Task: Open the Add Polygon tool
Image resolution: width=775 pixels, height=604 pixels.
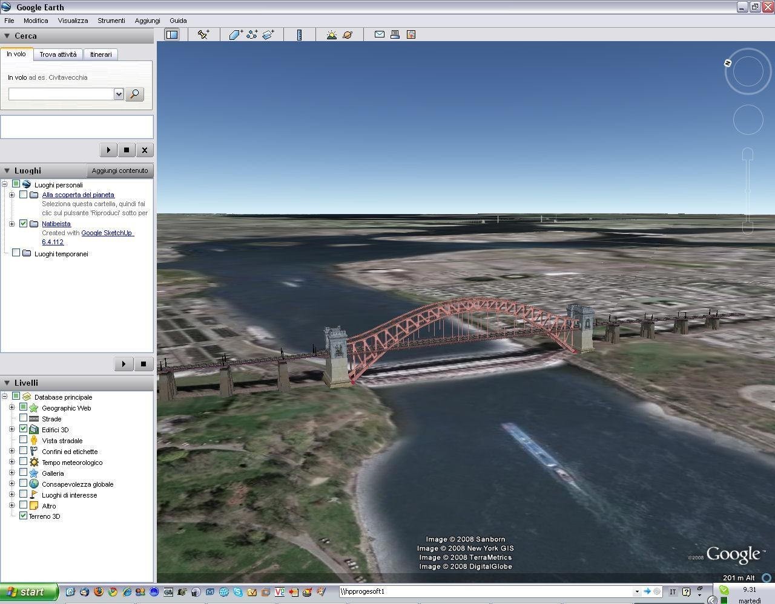Action: [x=235, y=34]
